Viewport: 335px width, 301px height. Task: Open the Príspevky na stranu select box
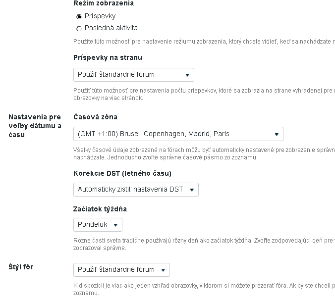(134, 75)
